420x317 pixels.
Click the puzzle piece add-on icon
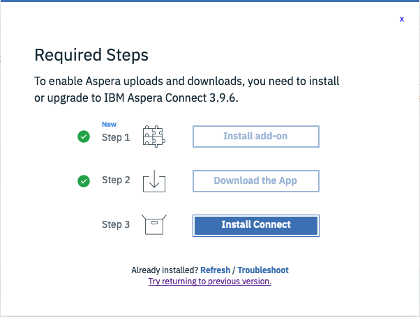(x=153, y=137)
